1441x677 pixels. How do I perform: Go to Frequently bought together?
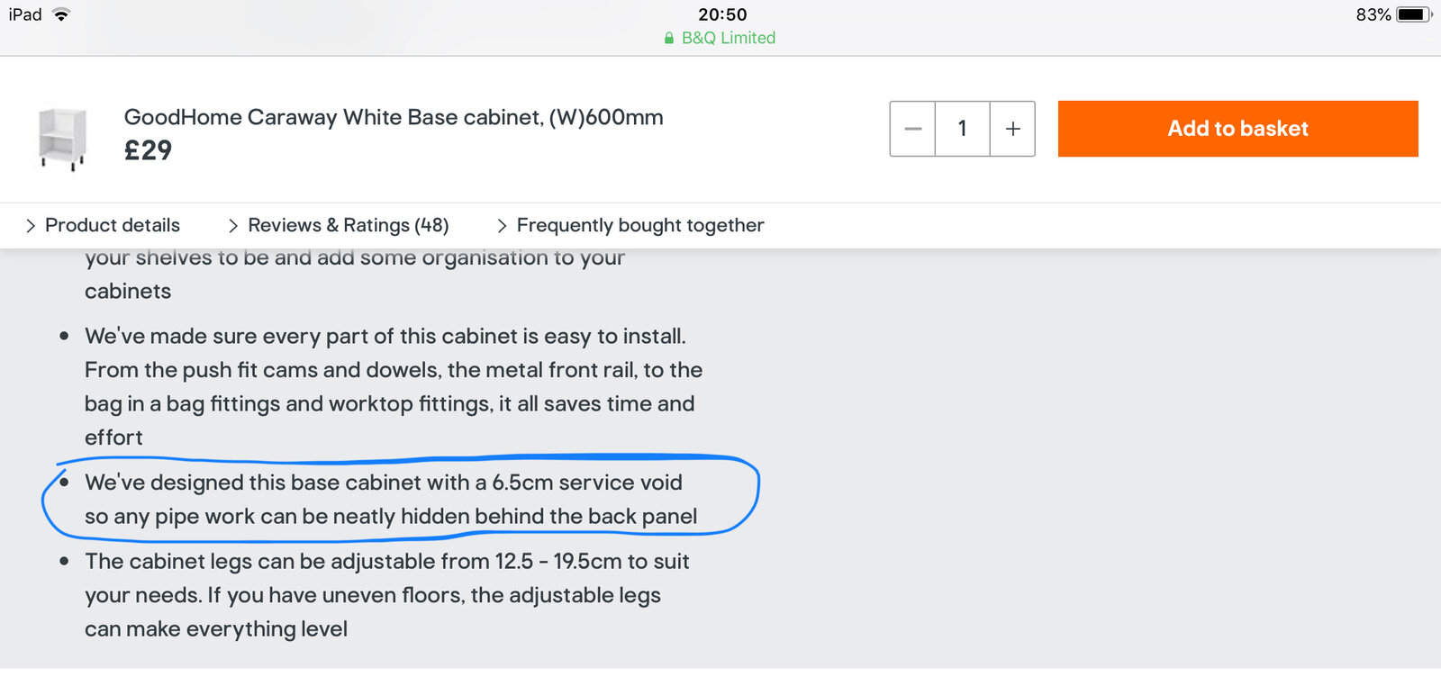639,225
